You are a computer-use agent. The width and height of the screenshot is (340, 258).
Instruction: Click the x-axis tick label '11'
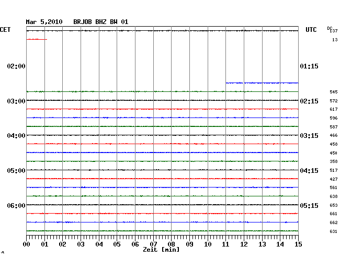pyautogui.click(x=226, y=244)
